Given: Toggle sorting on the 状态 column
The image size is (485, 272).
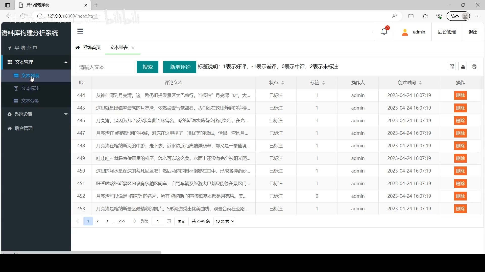Looking at the screenshot, I should 283,83.
